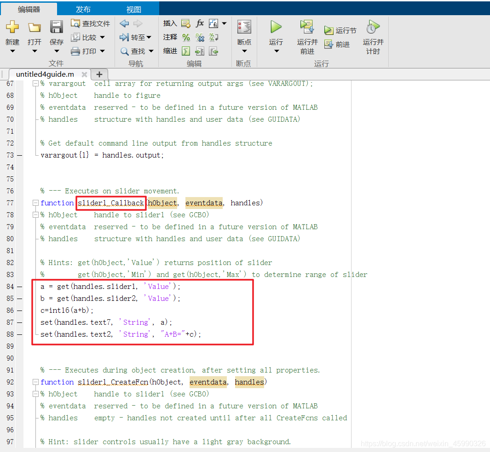Screen dimensions: 490x452
Task: Open the dropdown arrow under 保存
Action: [57, 51]
